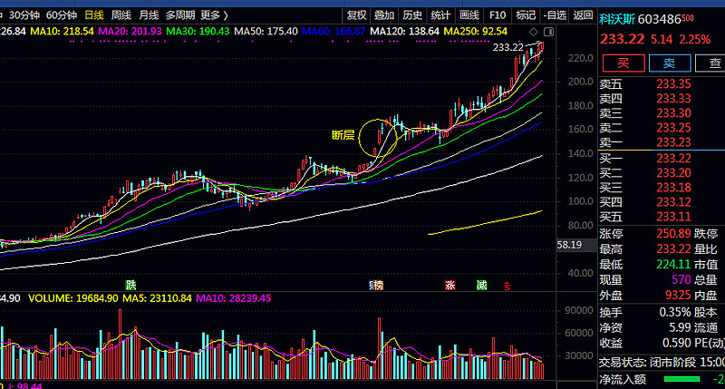Viewport: 725px width, 389px height.
Task: Click the MA120: 138.64 indicator label
Action: [x=404, y=32]
